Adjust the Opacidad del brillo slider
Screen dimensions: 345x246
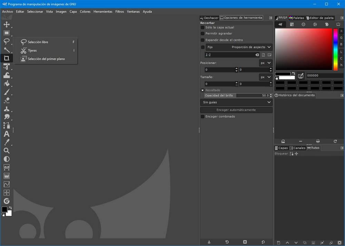pos(238,95)
